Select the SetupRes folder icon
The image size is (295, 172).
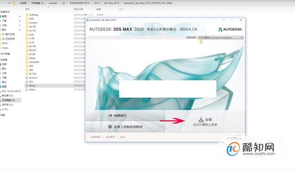pos(27,62)
